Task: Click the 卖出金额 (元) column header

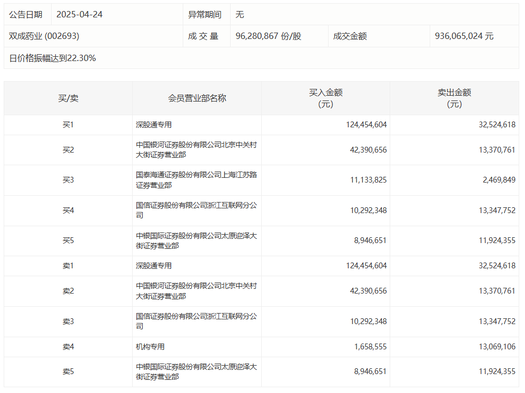Action: coord(454,98)
